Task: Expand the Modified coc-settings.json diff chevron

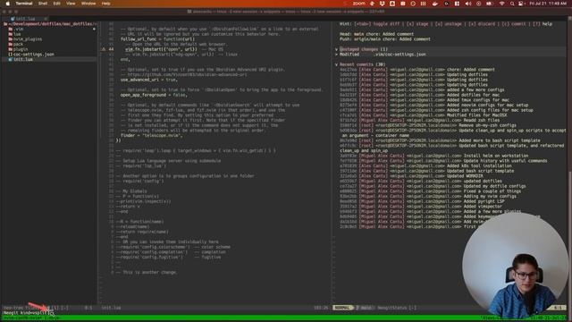Action: [x=336, y=54]
